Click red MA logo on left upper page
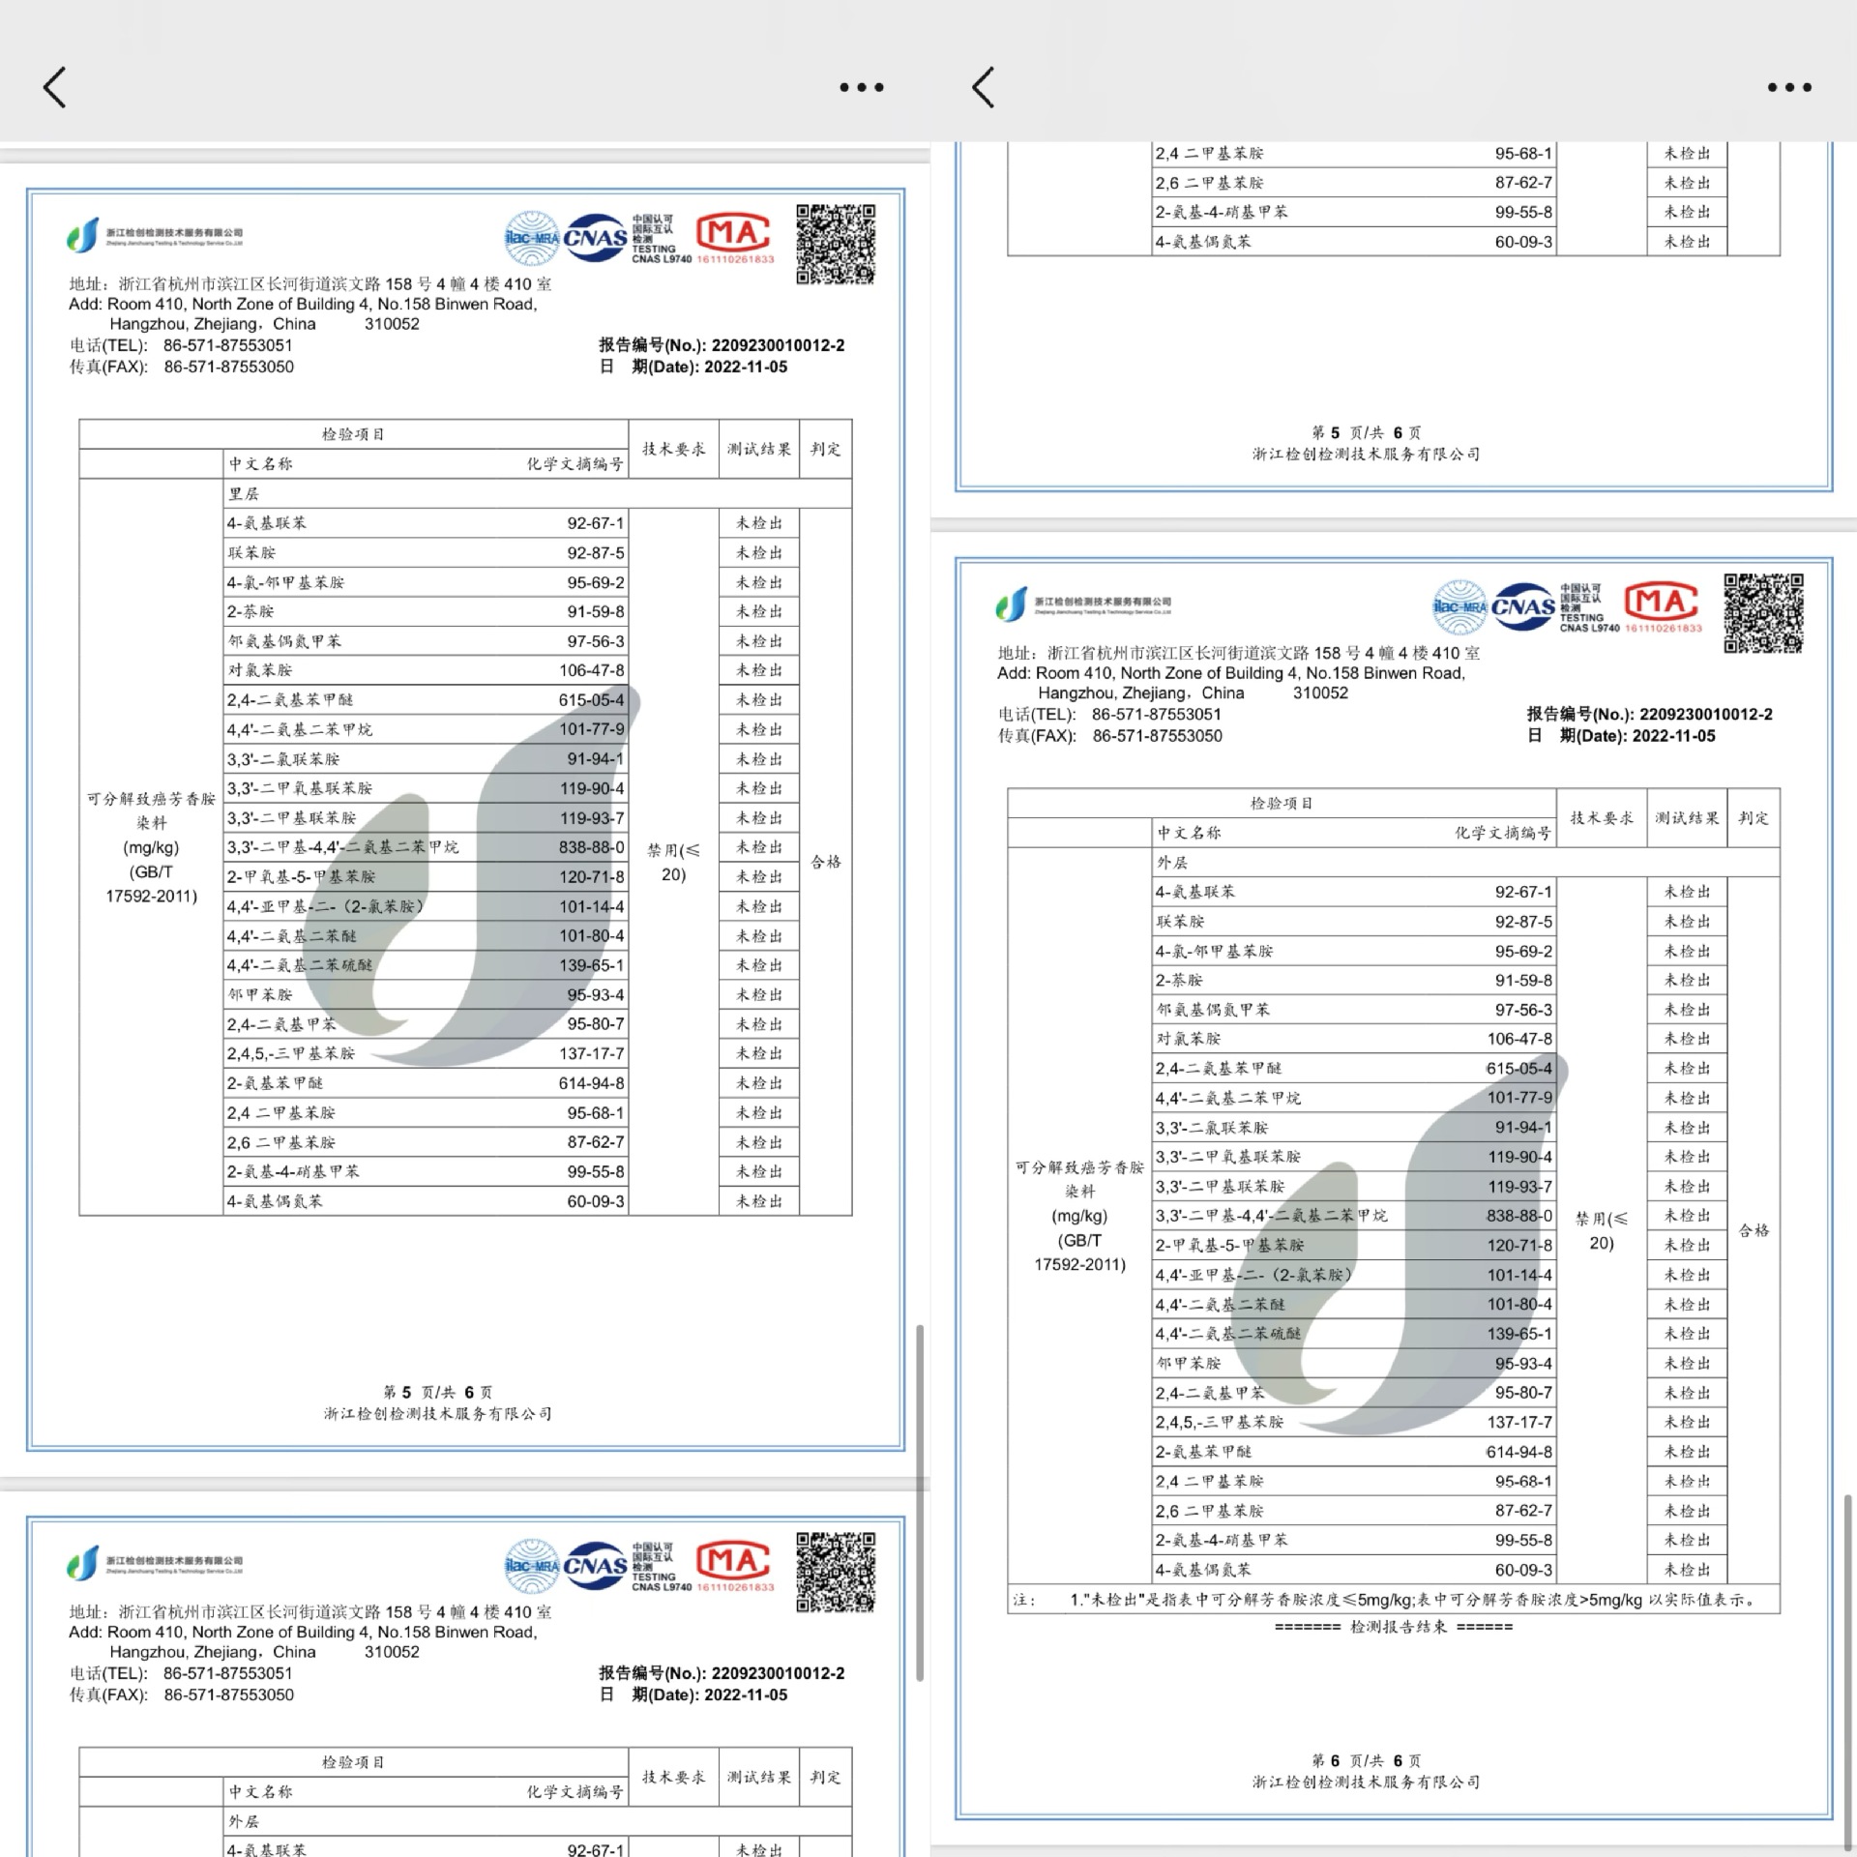The height and width of the screenshot is (1857, 1857). point(734,233)
